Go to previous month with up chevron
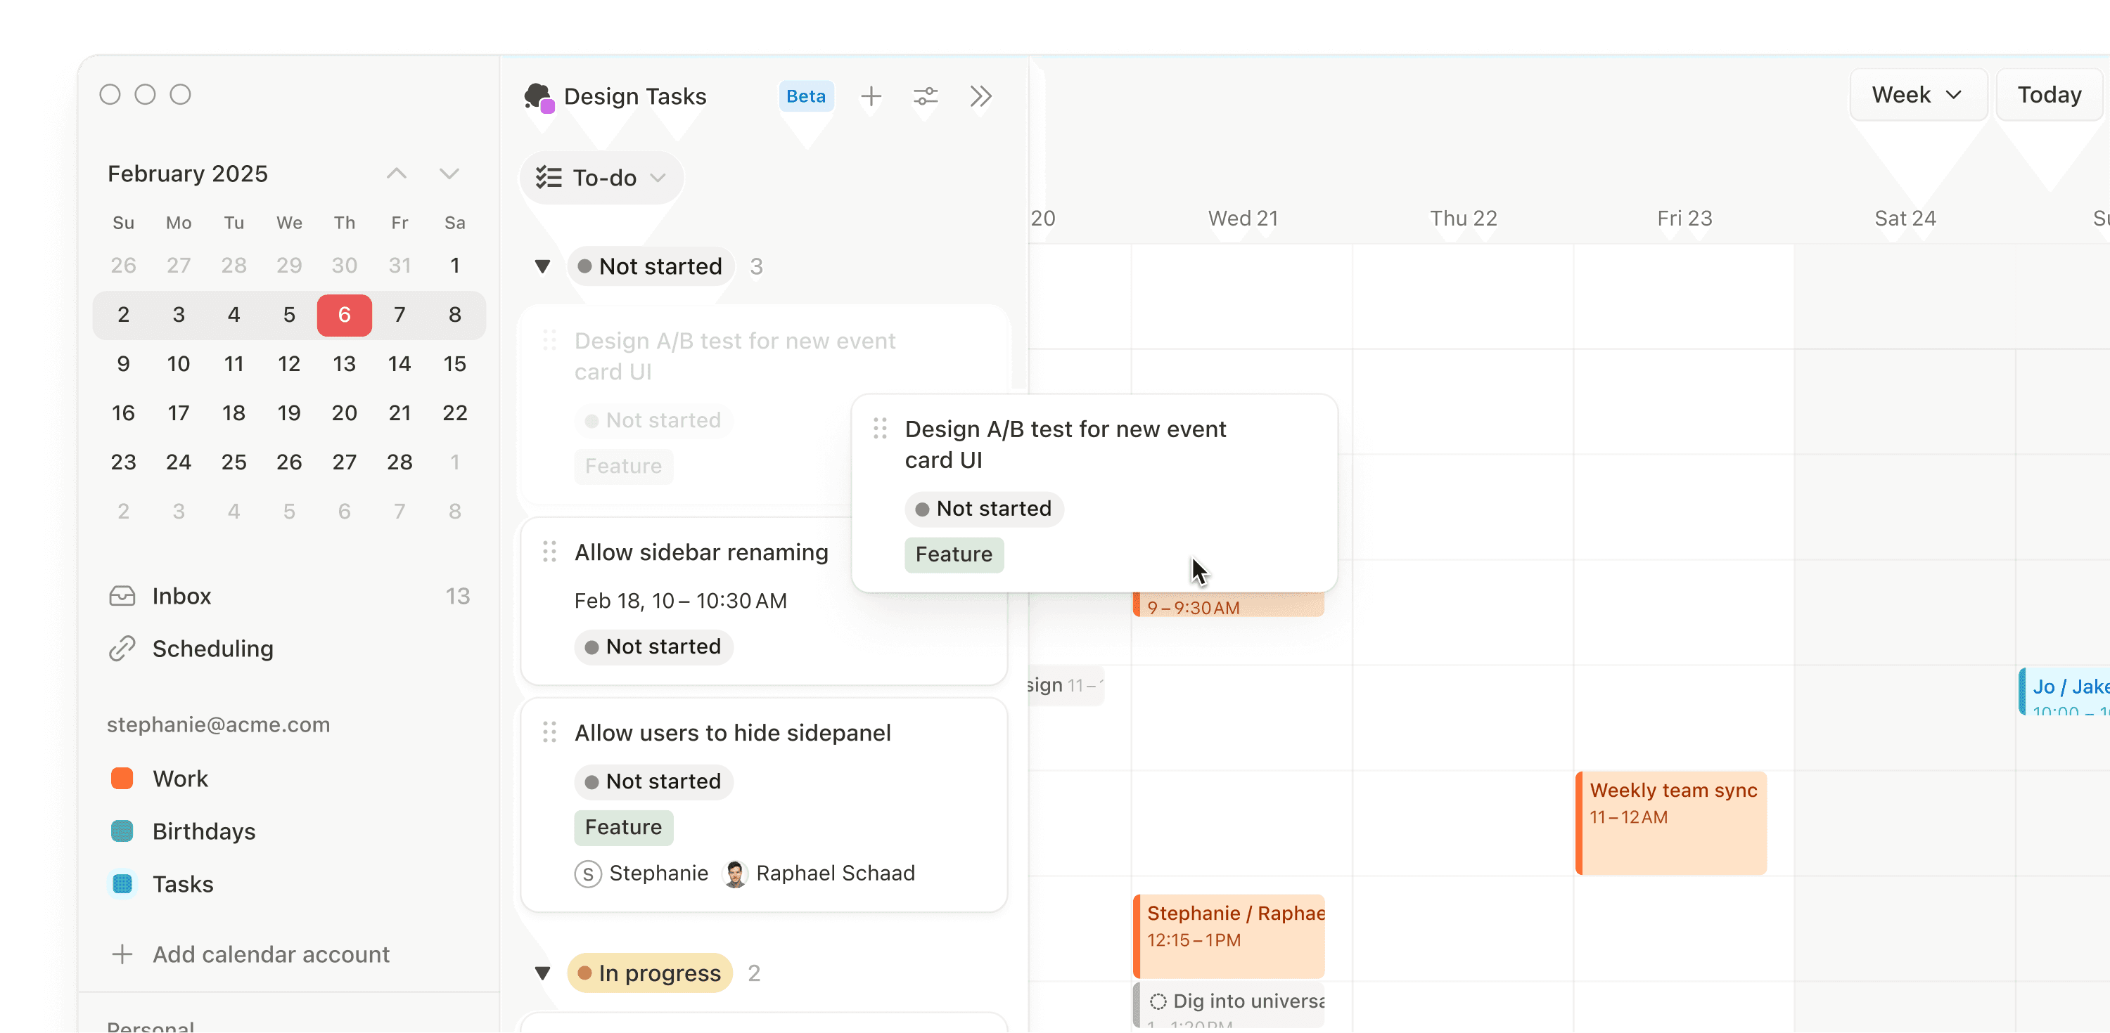 pyautogui.click(x=397, y=174)
